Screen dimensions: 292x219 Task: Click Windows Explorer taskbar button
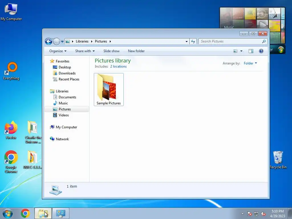tap(43, 213)
